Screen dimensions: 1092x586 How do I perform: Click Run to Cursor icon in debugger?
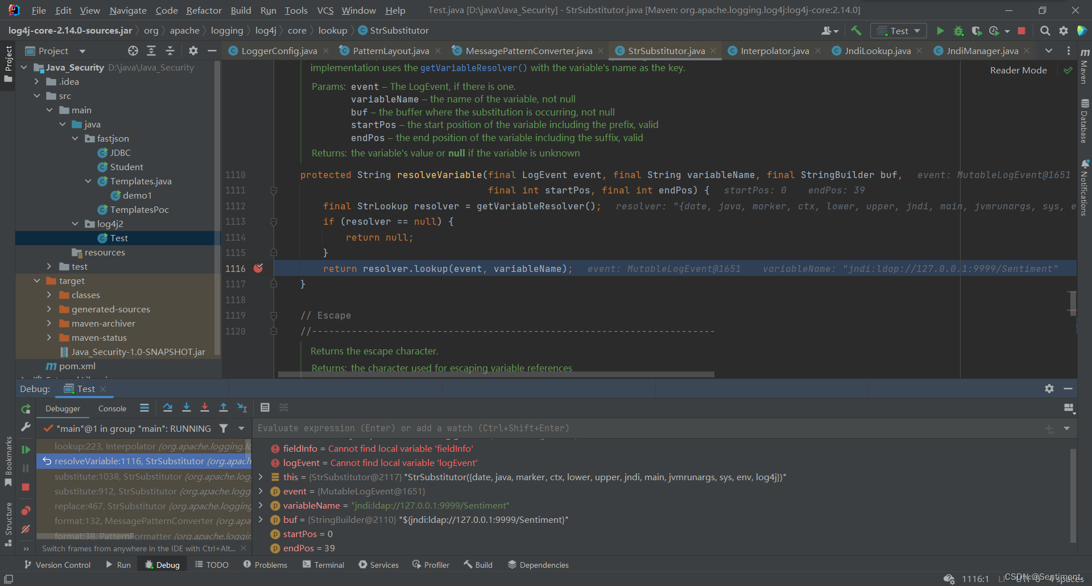(x=242, y=407)
